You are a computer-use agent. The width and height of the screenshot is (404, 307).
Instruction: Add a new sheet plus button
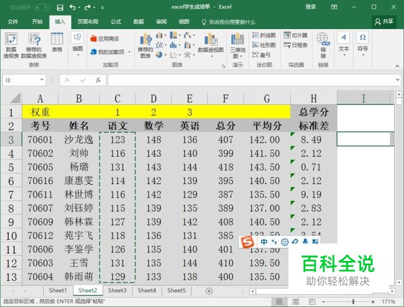click(209, 291)
